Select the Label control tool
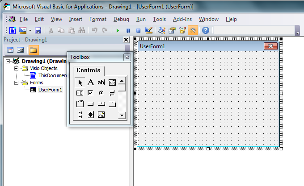 click(x=91, y=83)
